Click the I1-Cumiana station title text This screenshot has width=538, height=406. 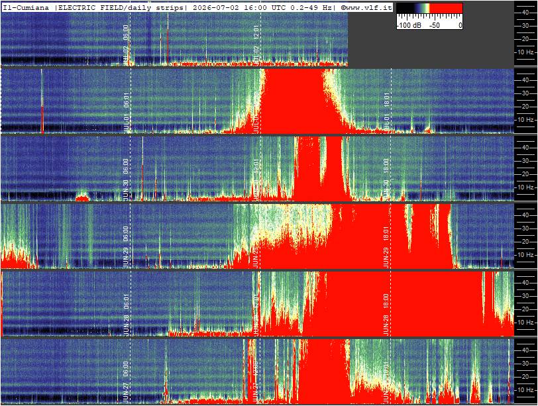26,7
